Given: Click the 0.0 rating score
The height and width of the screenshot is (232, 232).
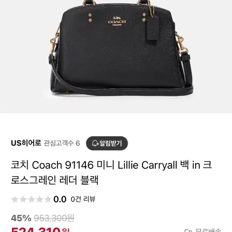Looking at the screenshot, I should (x=60, y=199).
